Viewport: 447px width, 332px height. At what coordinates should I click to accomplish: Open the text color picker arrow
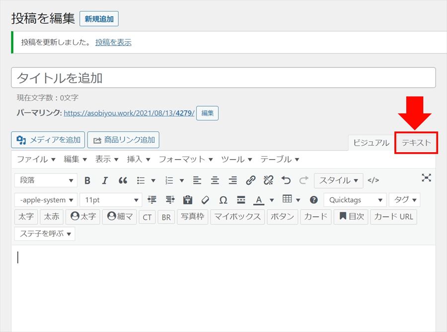point(272,200)
